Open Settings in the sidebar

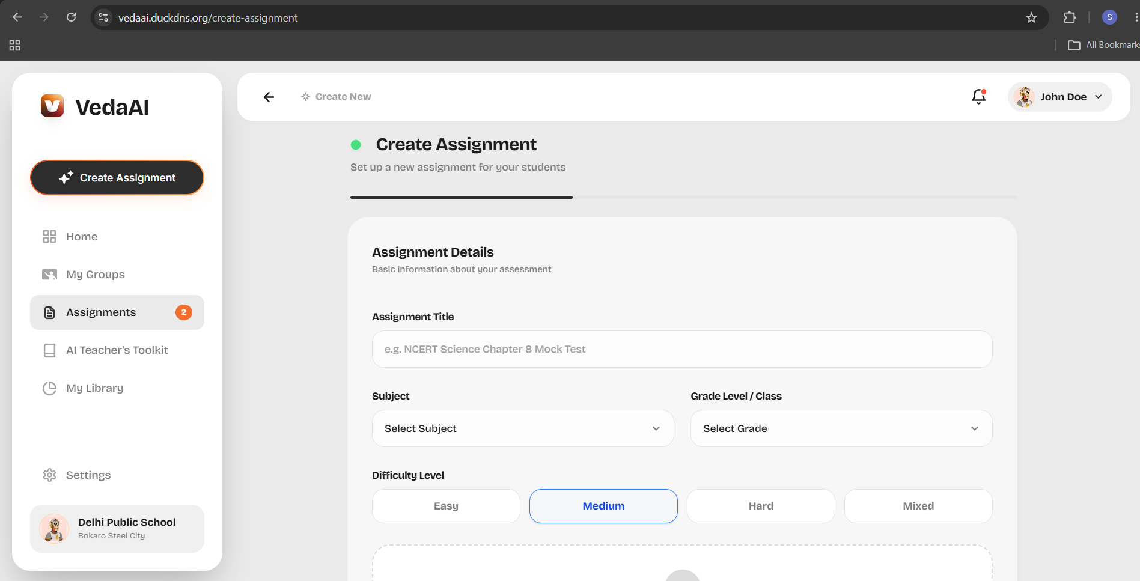point(117,475)
